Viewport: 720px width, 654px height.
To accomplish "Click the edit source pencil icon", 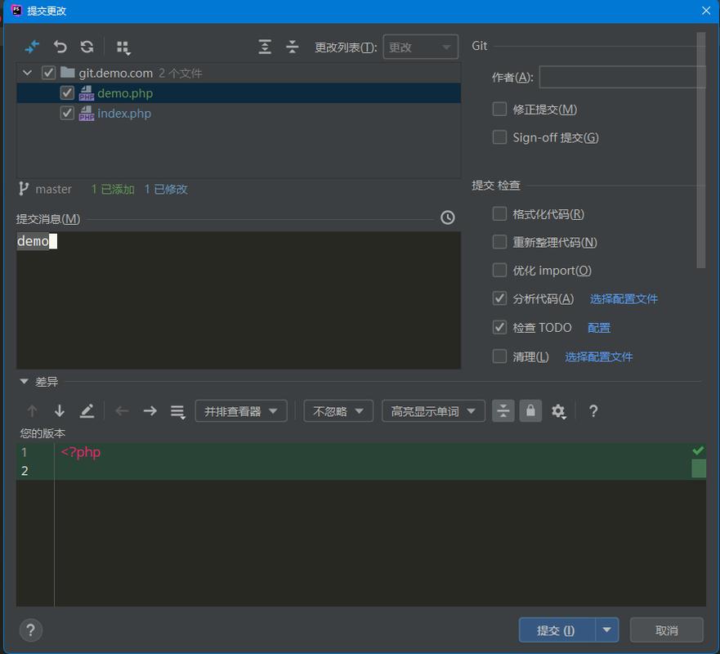I will (x=87, y=411).
